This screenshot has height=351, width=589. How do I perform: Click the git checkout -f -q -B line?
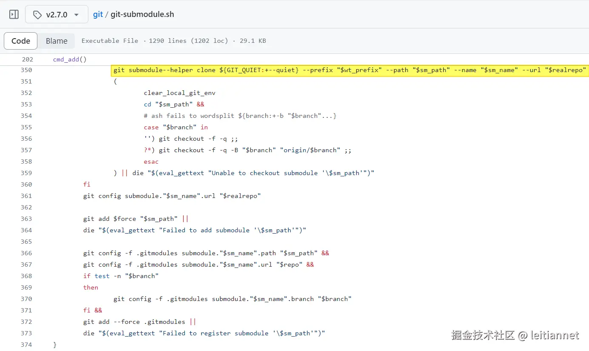point(248,150)
